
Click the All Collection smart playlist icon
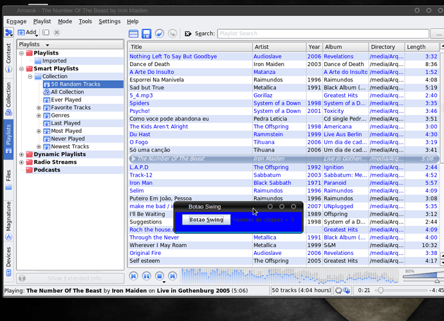coord(46,92)
